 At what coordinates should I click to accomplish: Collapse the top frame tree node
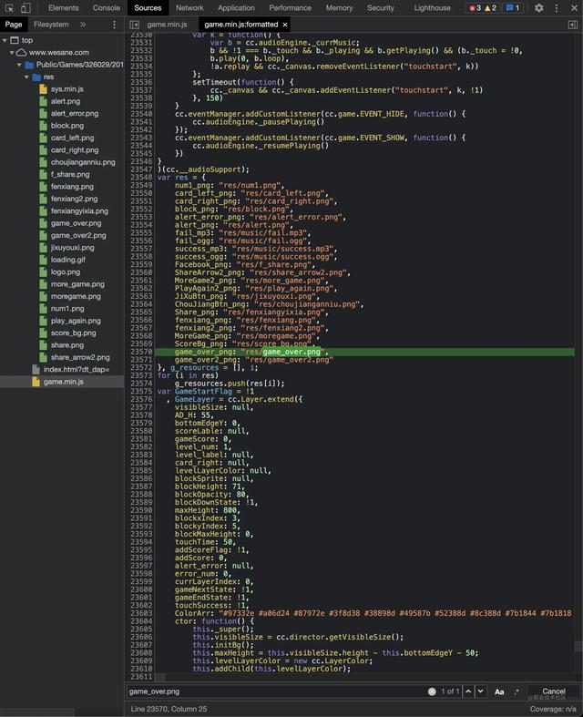click(5, 40)
